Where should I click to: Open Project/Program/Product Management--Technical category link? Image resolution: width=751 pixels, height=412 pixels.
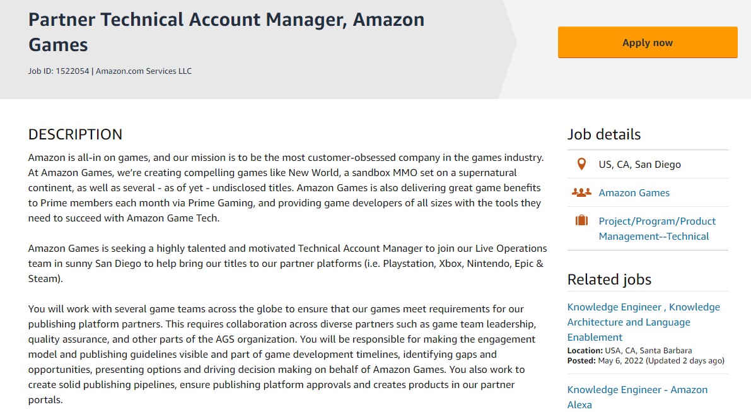click(x=657, y=228)
